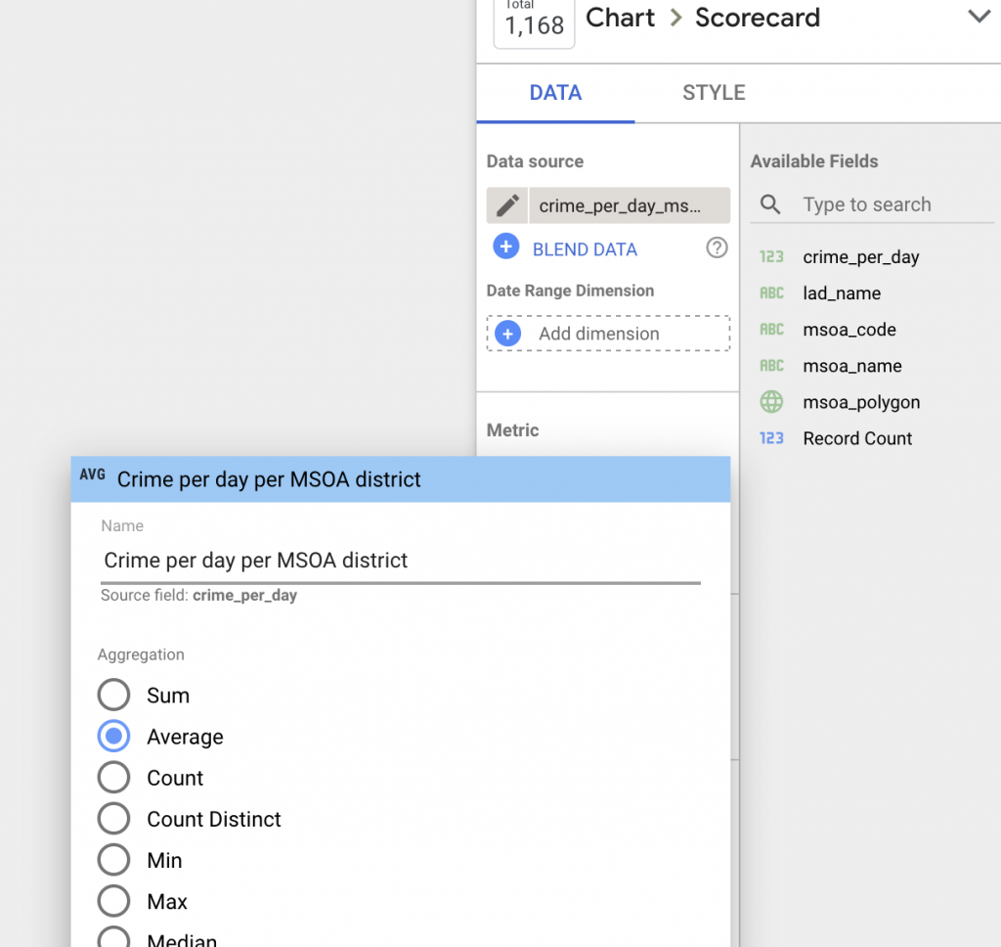Switch to the STYLE tab
This screenshot has height=947, width=1001.
coord(714,93)
